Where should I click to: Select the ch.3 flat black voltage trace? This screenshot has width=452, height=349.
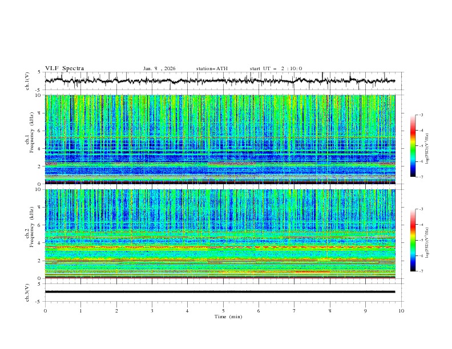click(x=220, y=291)
